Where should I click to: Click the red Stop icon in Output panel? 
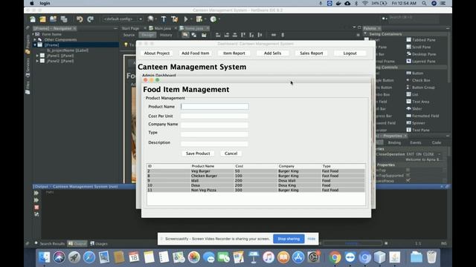point(36,208)
